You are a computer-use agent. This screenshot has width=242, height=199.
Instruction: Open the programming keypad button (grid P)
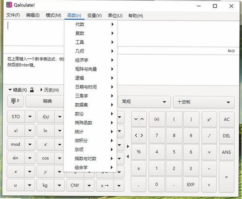click(15, 101)
